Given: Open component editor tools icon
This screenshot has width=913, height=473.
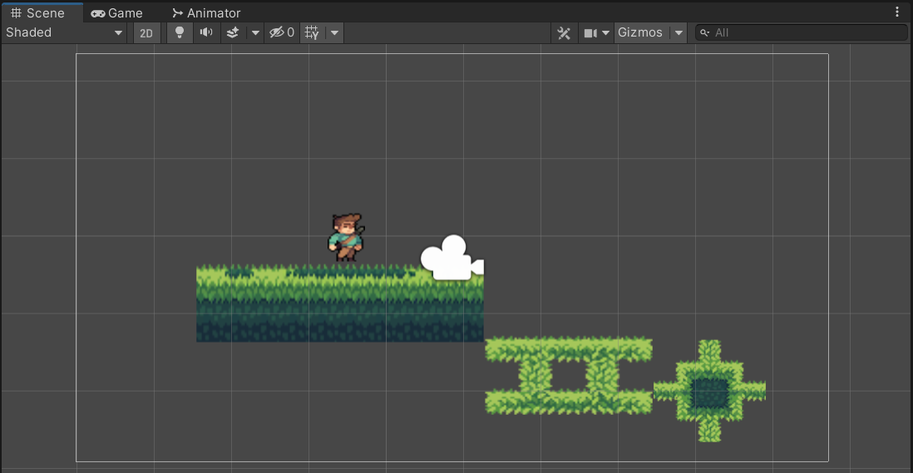Looking at the screenshot, I should point(564,33).
